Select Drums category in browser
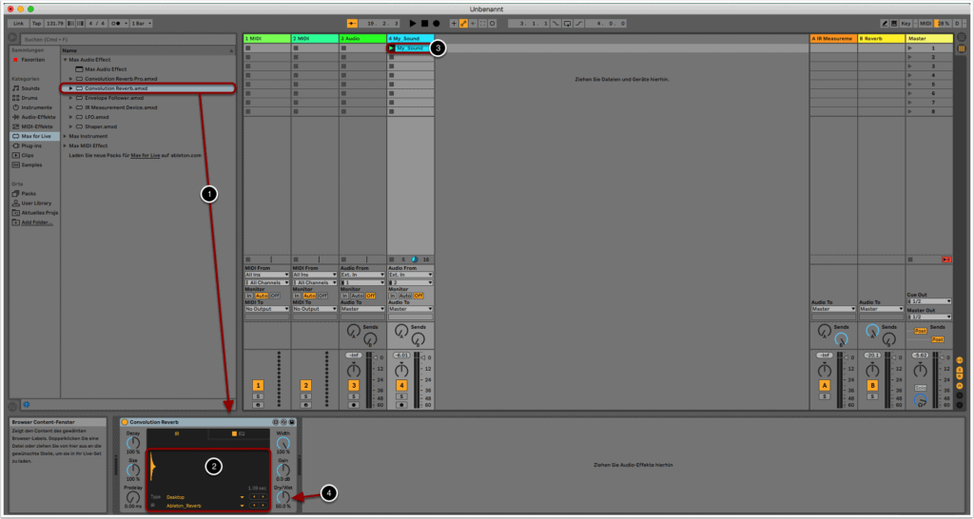Viewport: 974px width, 519px height. (x=30, y=97)
